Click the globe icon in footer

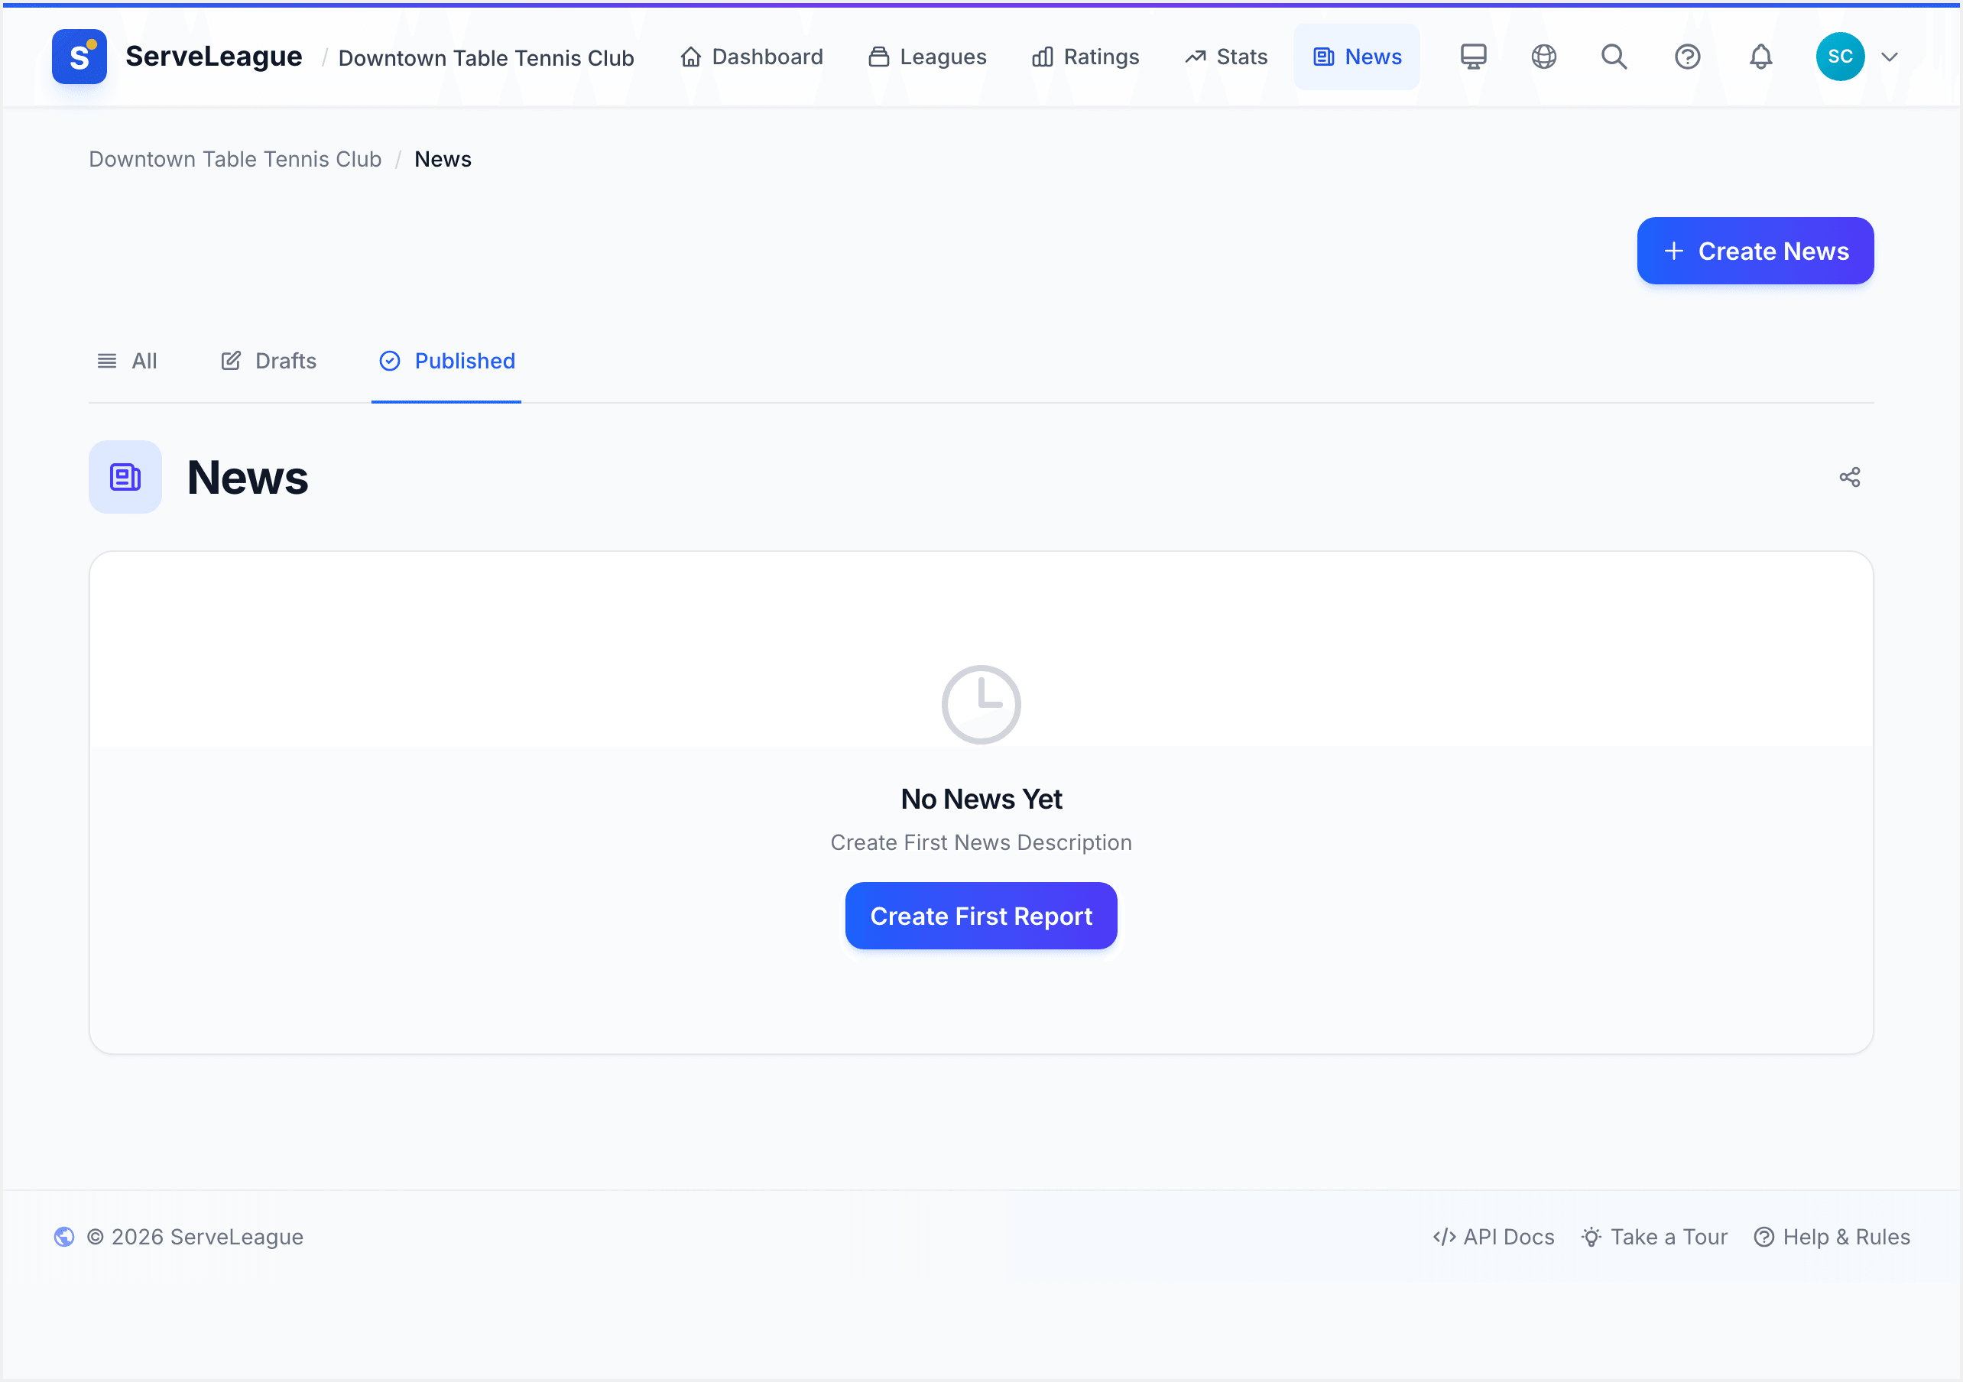(x=64, y=1237)
